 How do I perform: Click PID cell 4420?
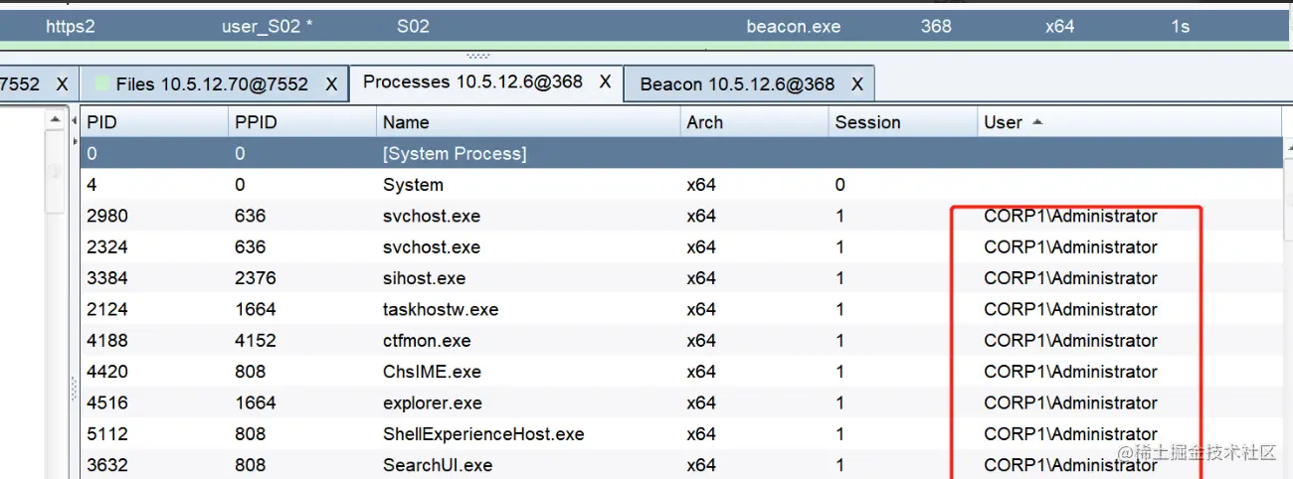coord(107,372)
